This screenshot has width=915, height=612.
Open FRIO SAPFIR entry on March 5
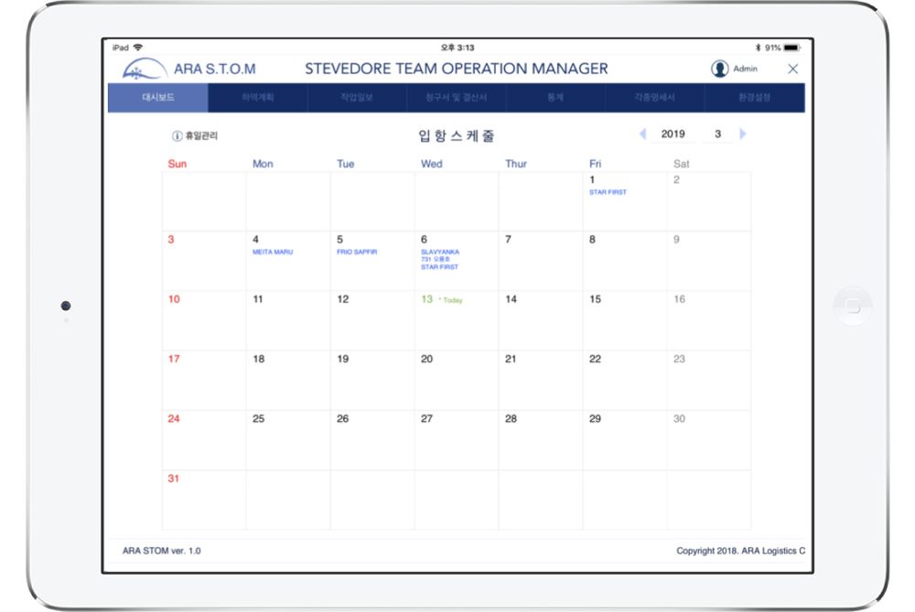tap(357, 252)
